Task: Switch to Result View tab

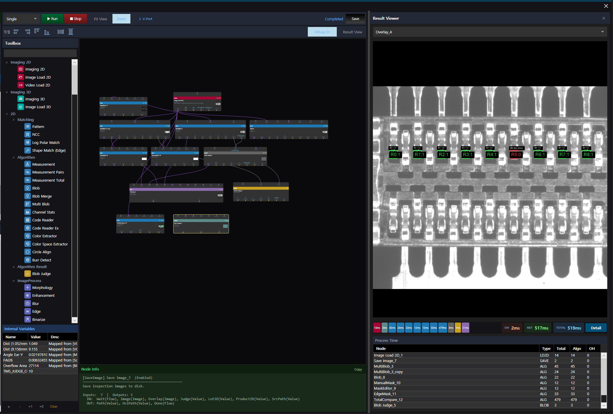Action: (x=352, y=32)
